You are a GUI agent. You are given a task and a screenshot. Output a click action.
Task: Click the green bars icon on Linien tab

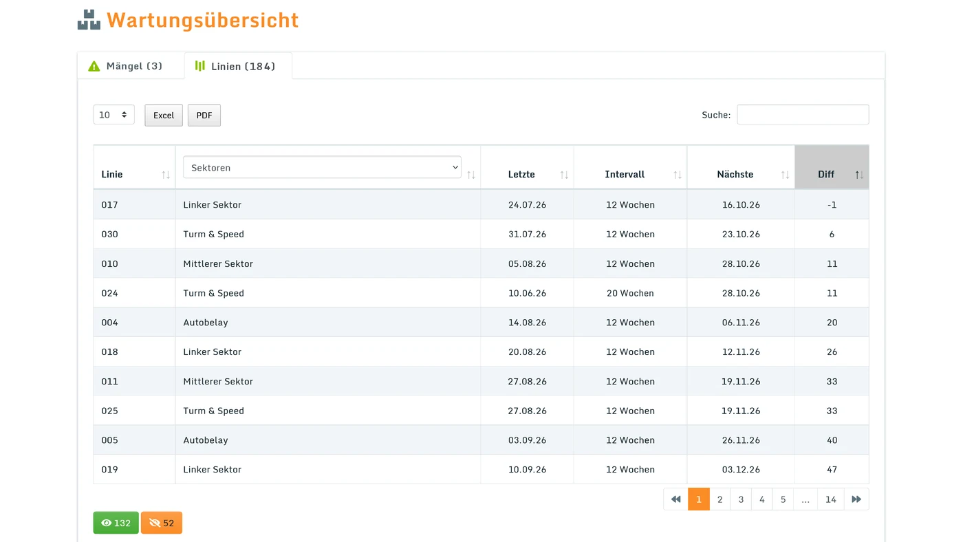(x=200, y=66)
